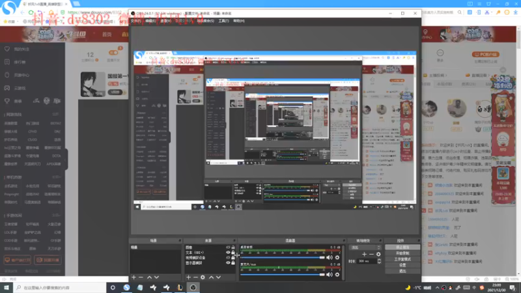
Task: Toggle the lock of the 文本 (GDI+) source
Action: [233, 253]
